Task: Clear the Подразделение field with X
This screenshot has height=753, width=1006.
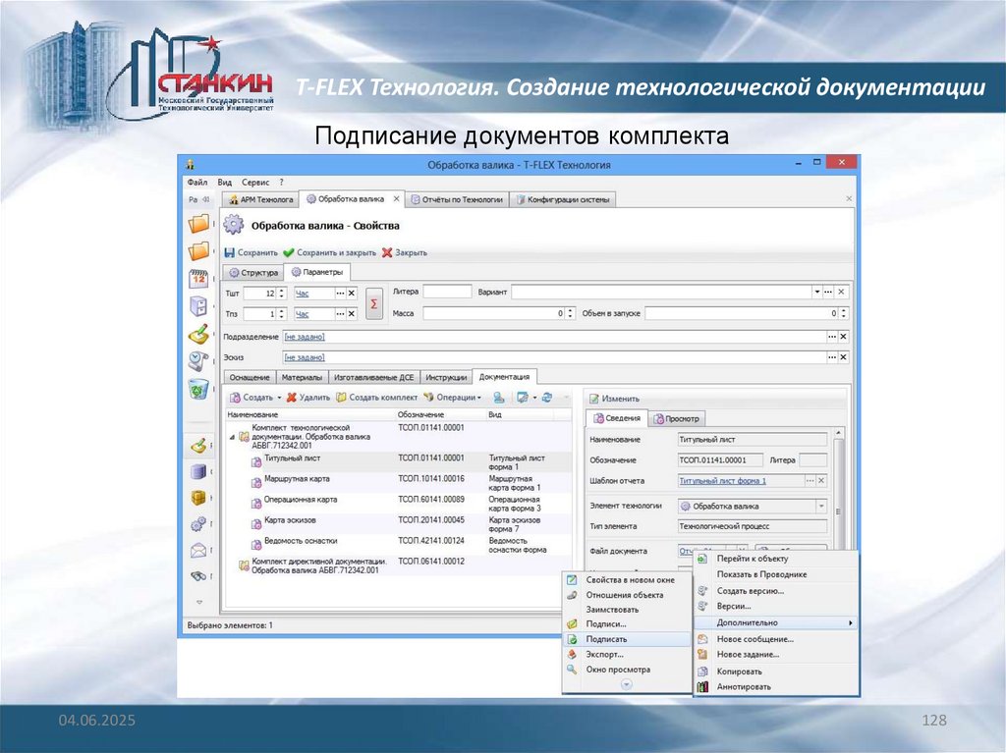Action: 843,337
